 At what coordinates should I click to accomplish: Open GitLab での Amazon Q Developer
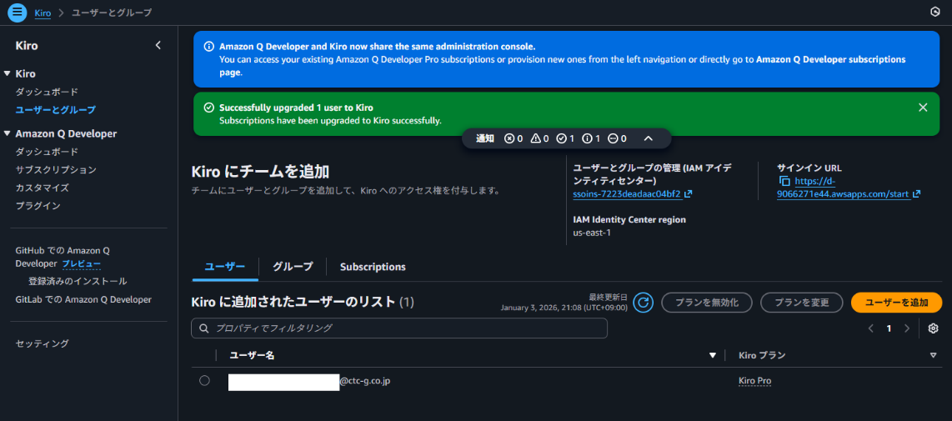tap(83, 299)
